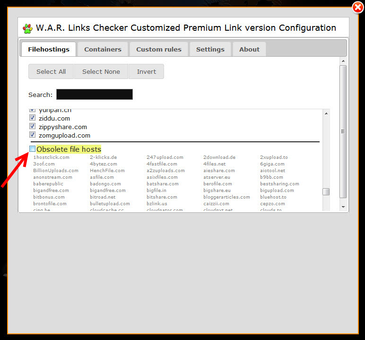Click the 4fastfile.com obsolete host
This screenshot has height=340, width=365.
pos(162,164)
